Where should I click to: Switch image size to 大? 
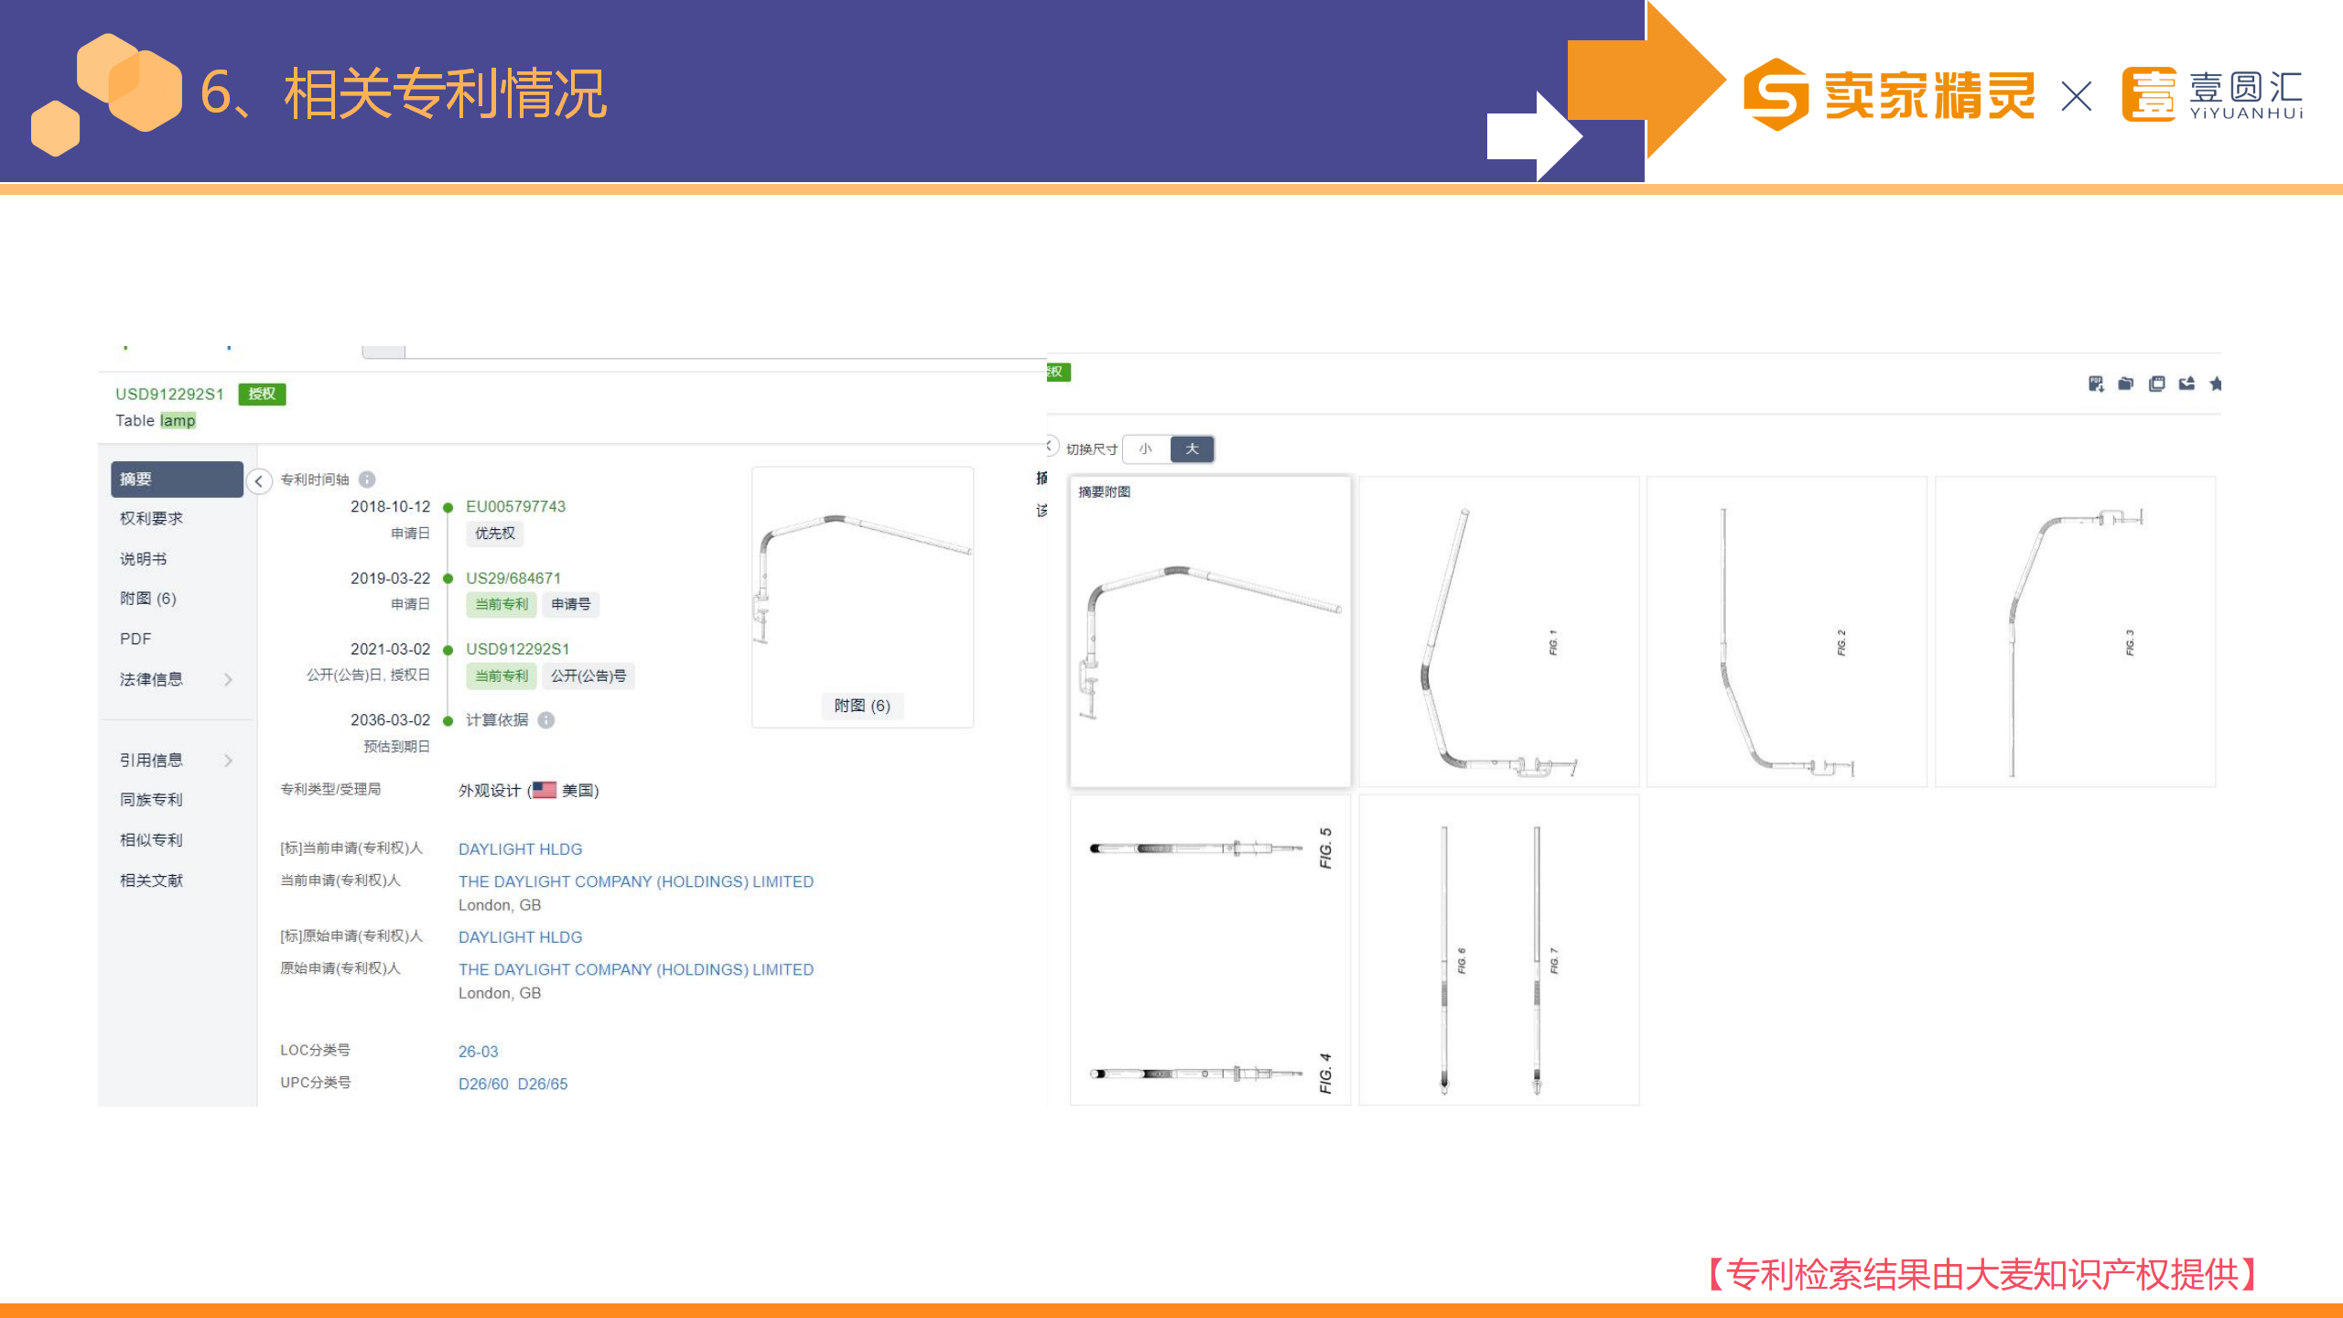1192,448
